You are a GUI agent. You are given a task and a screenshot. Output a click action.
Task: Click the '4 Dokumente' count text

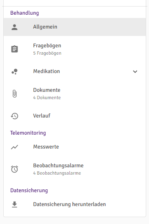(x=47, y=98)
